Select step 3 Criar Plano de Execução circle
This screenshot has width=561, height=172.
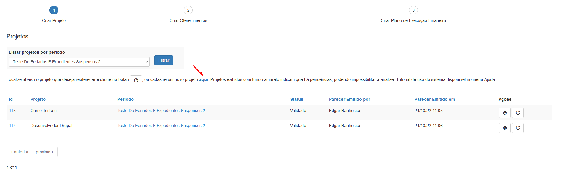413,10
